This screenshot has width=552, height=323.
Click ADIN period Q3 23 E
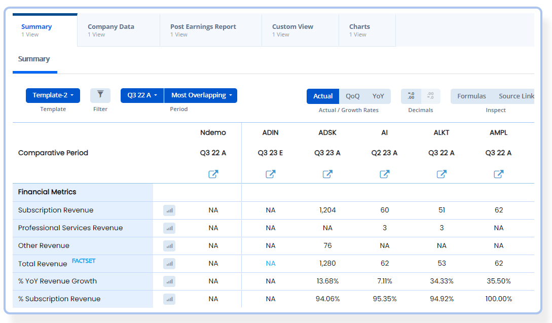click(x=270, y=153)
